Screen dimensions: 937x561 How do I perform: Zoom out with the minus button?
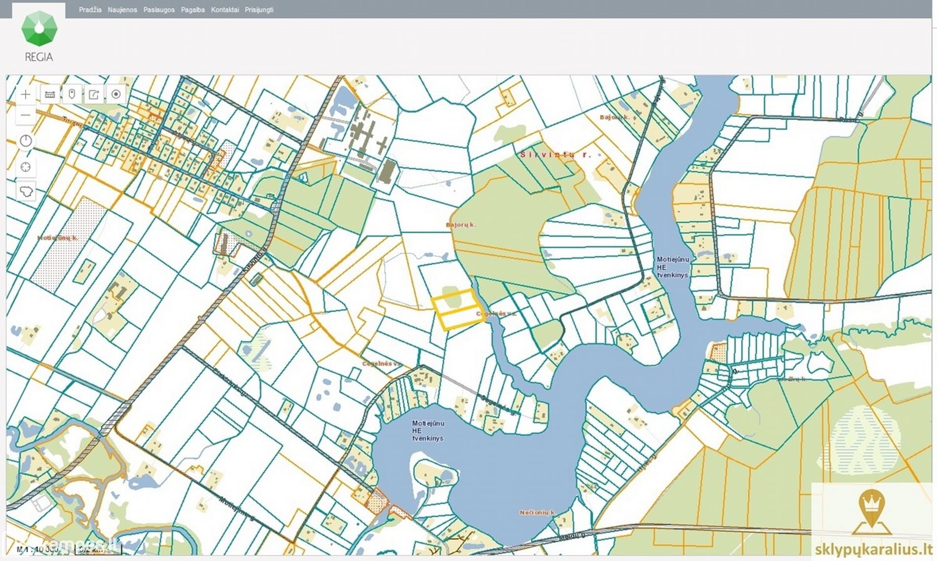26,115
